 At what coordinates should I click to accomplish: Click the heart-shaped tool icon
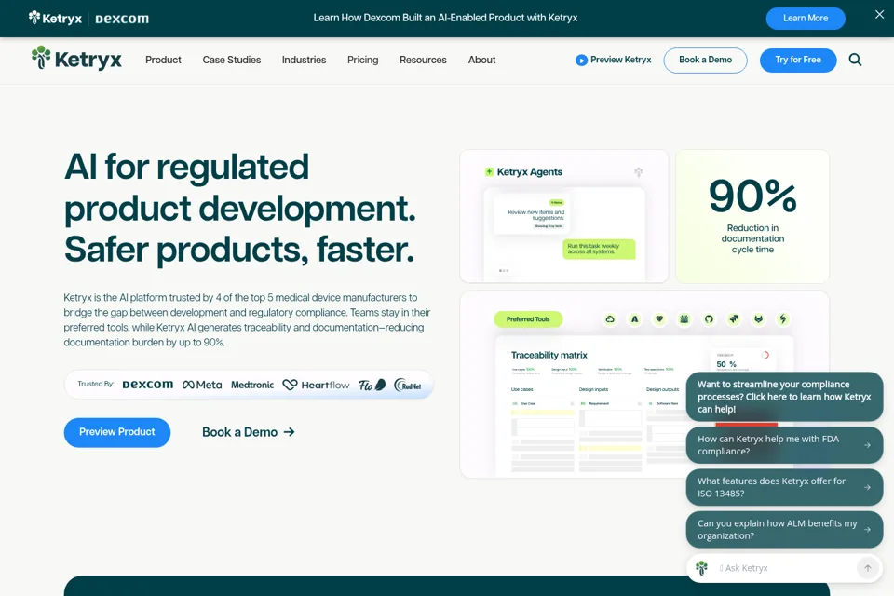pos(659,319)
